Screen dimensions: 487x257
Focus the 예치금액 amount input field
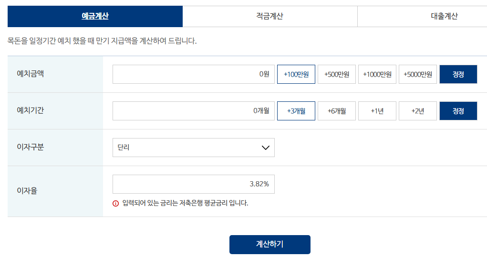tap(194, 74)
